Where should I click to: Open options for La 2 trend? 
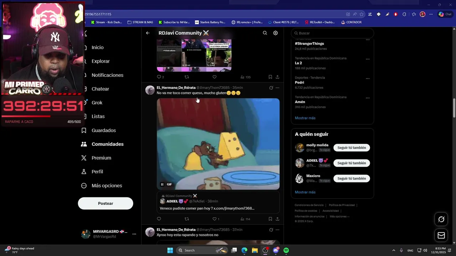tap(368, 59)
